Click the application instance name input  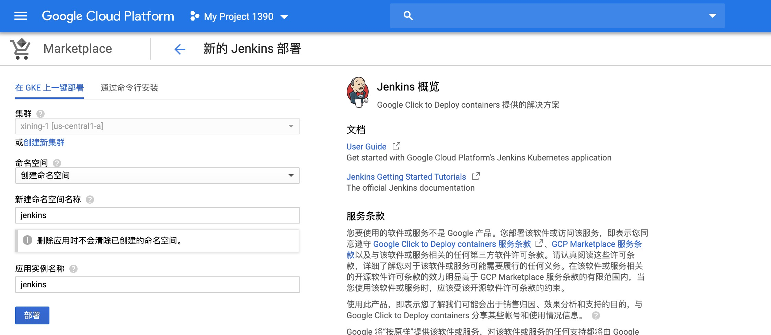click(158, 285)
